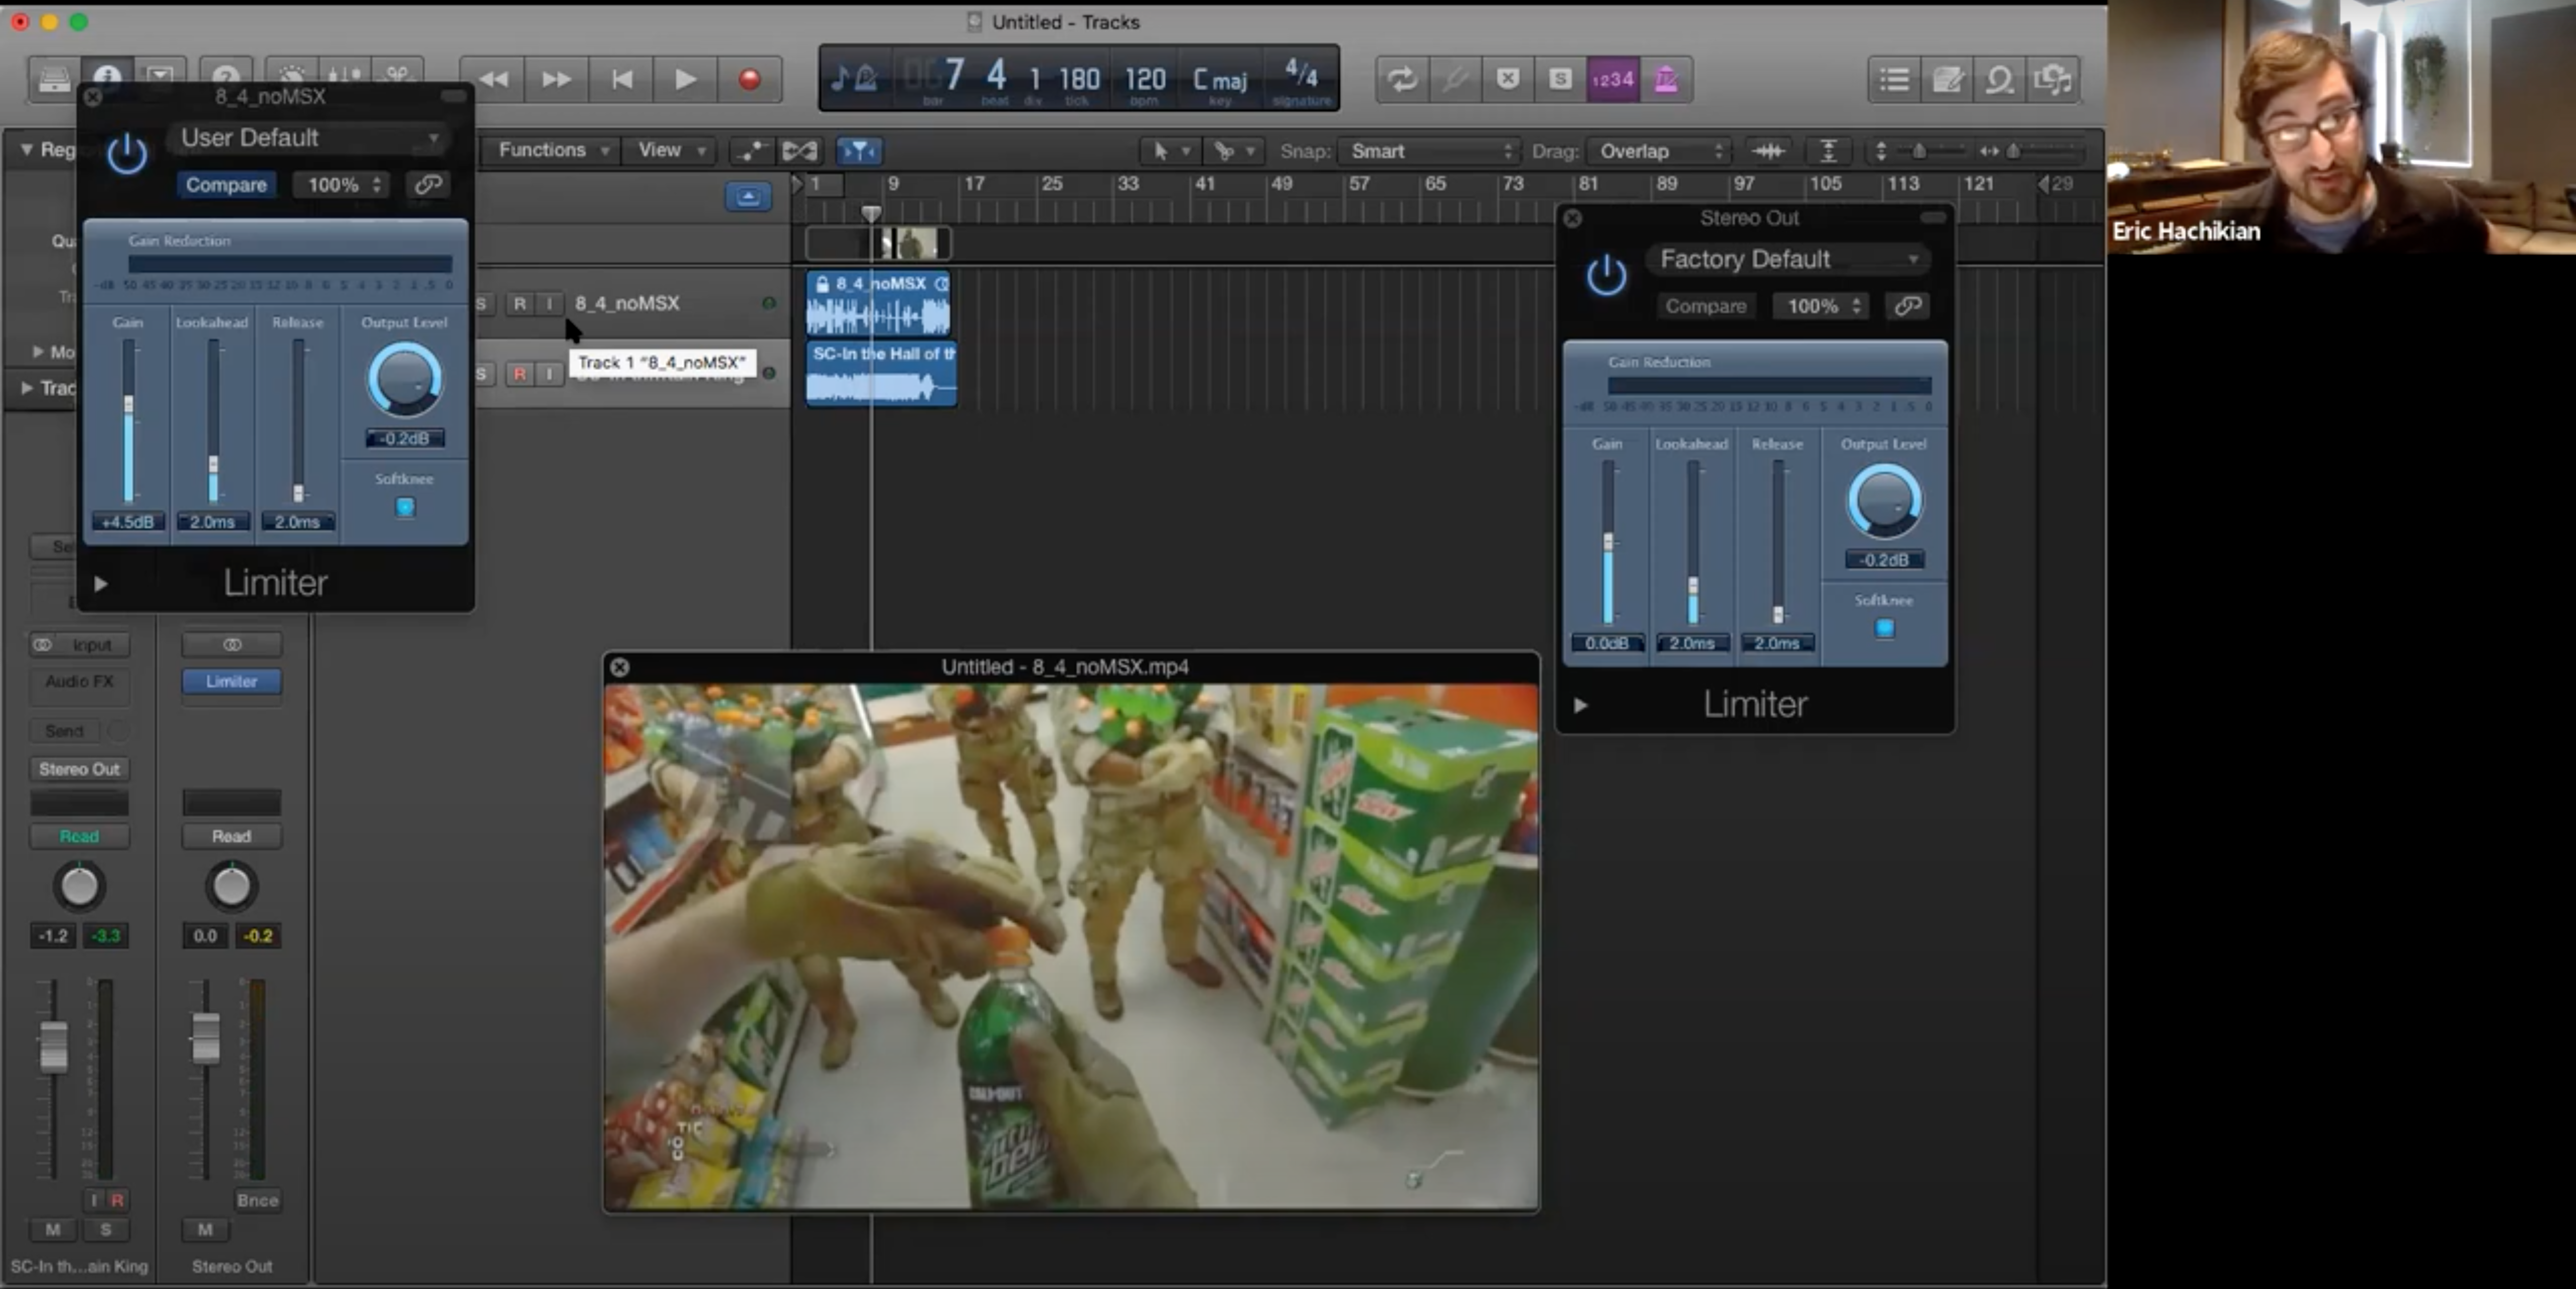Open the List Editors icon
The width and height of the screenshot is (2576, 1289).
[x=1893, y=79]
